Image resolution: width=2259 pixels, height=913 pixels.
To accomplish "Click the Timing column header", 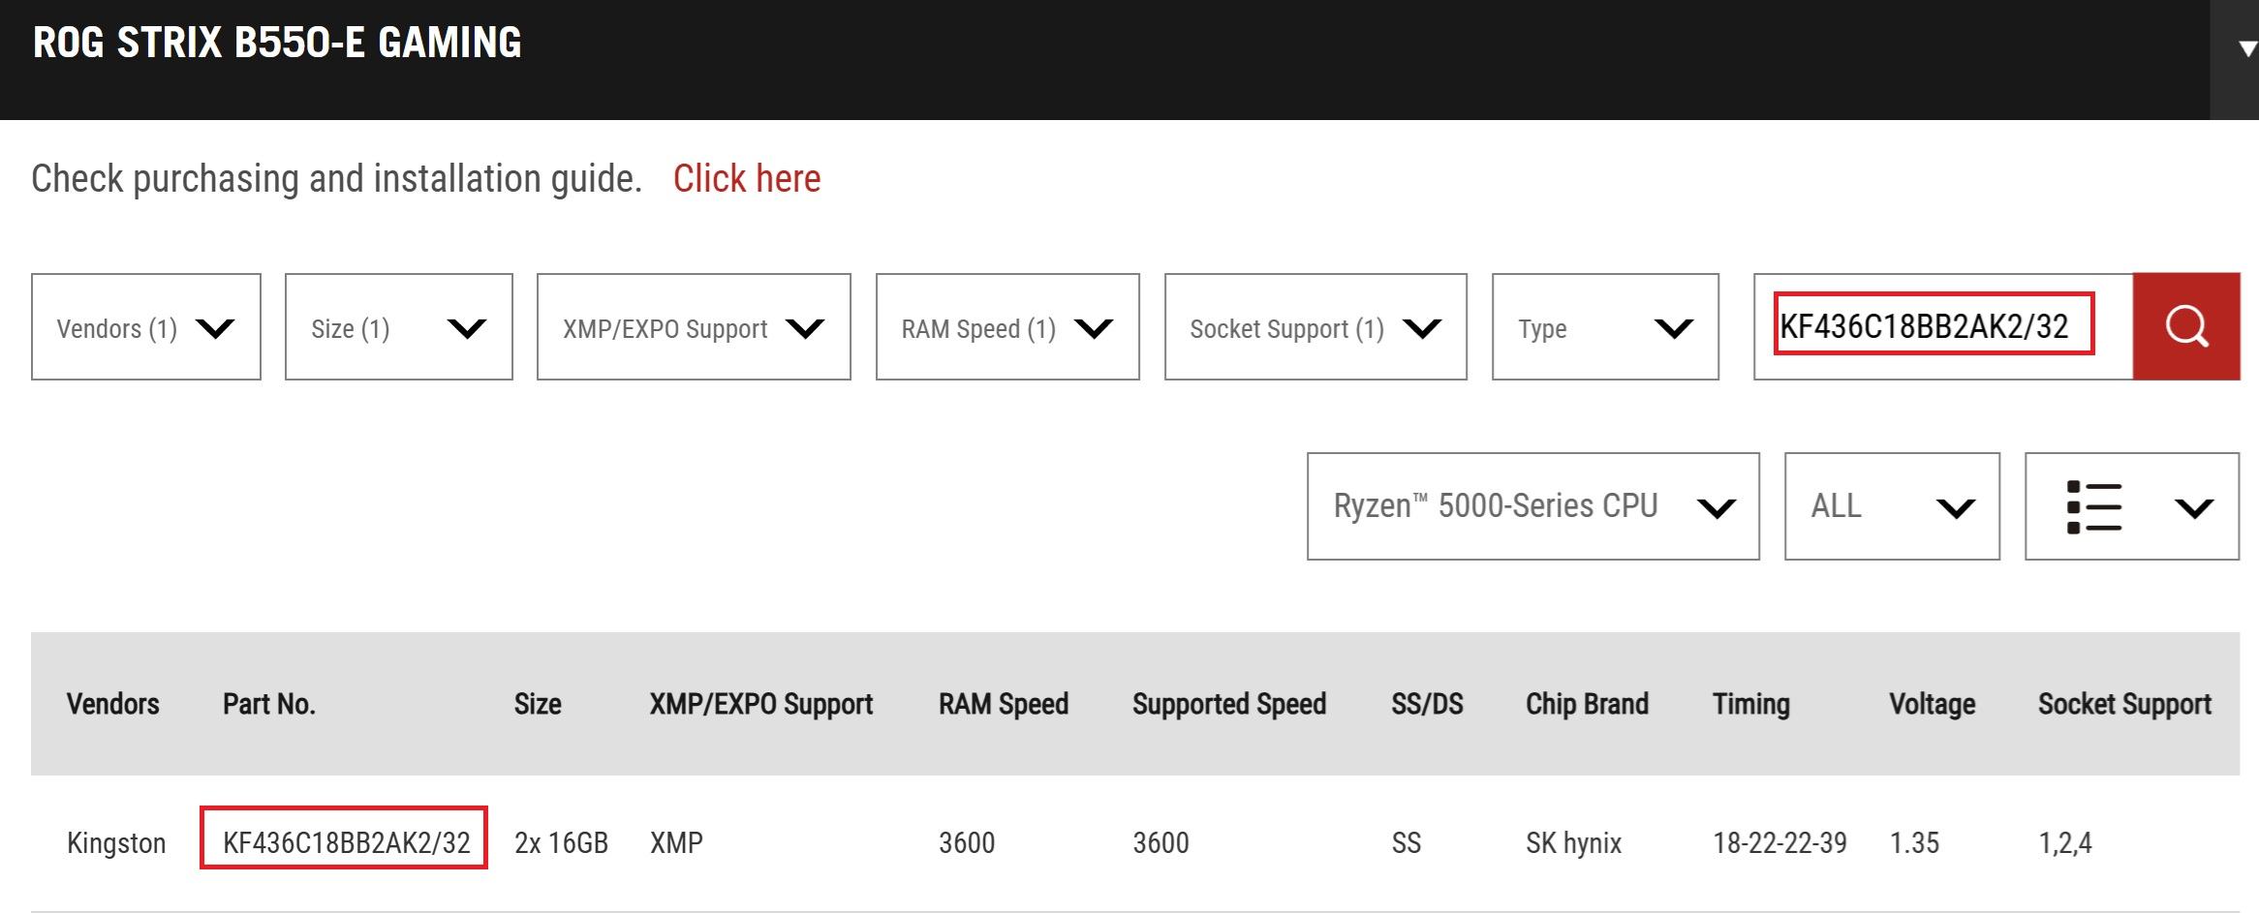I will [x=1750, y=704].
